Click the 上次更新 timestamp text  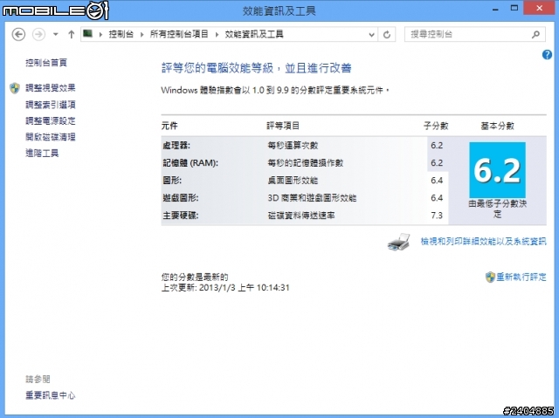(x=225, y=287)
